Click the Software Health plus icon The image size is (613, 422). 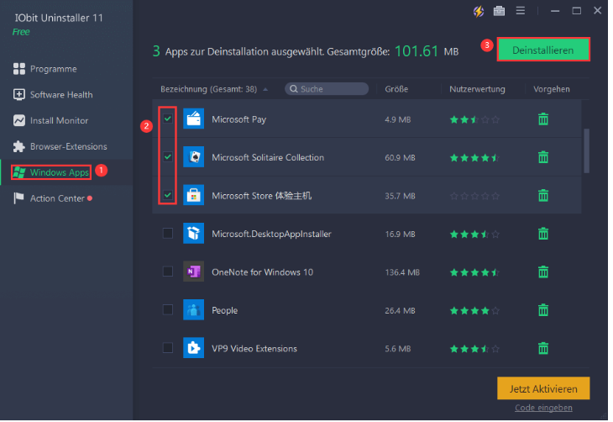point(18,95)
